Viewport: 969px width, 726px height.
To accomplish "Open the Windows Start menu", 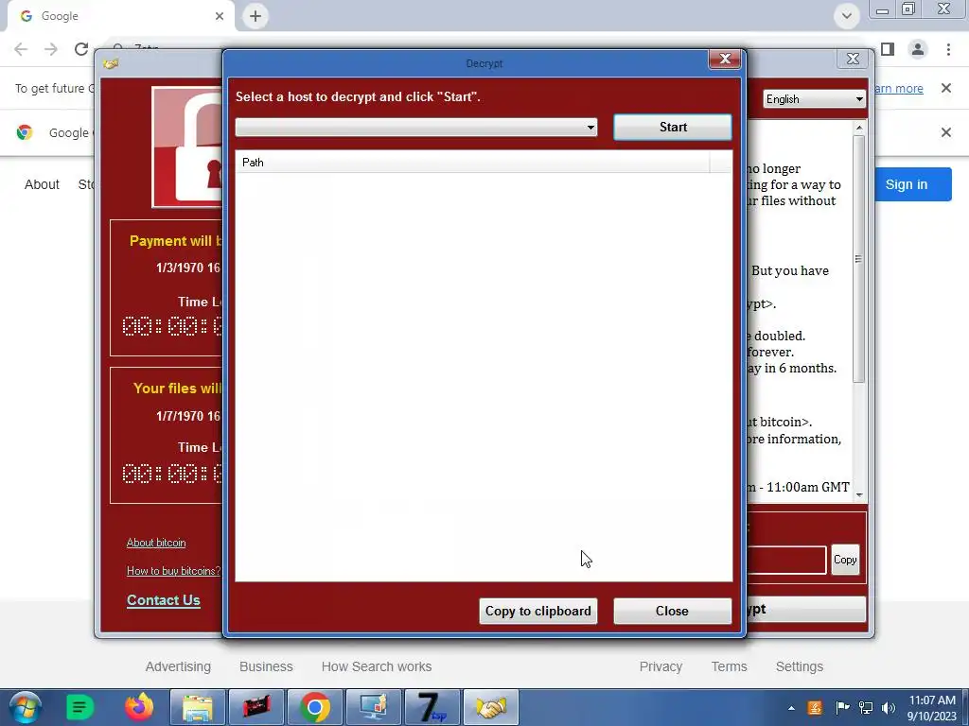I will tap(25, 707).
